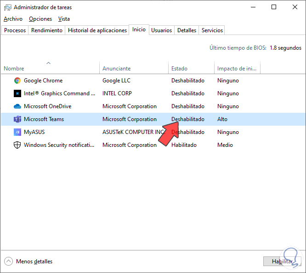
Task: Click the Habilitado status cell
Action: pyautogui.click(x=184, y=145)
